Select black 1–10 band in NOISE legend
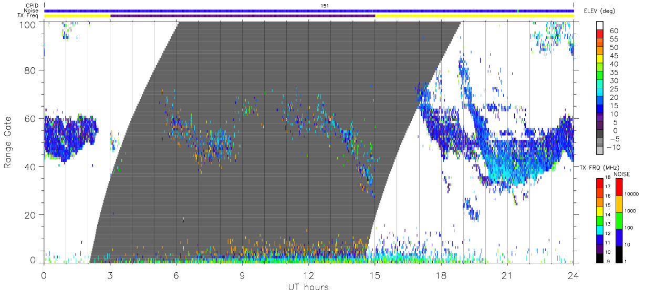The image size is (645, 298). tap(619, 254)
